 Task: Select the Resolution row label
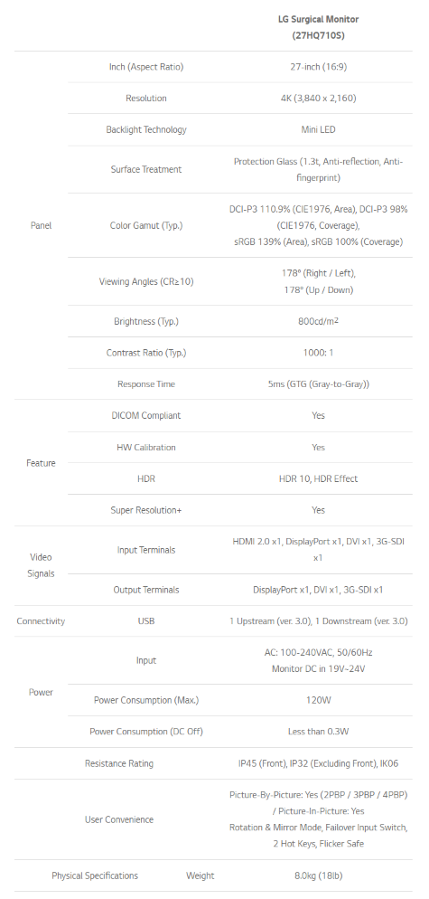pyautogui.click(x=146, y=98)
